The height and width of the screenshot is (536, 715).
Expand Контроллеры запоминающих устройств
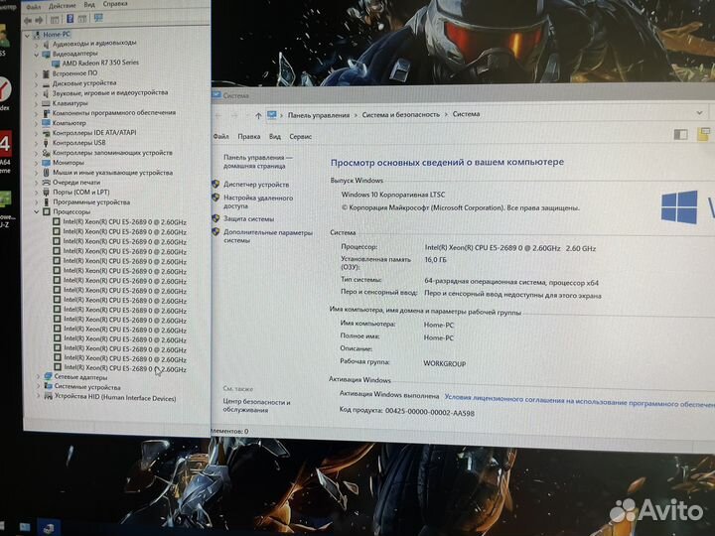coord(36,153)
